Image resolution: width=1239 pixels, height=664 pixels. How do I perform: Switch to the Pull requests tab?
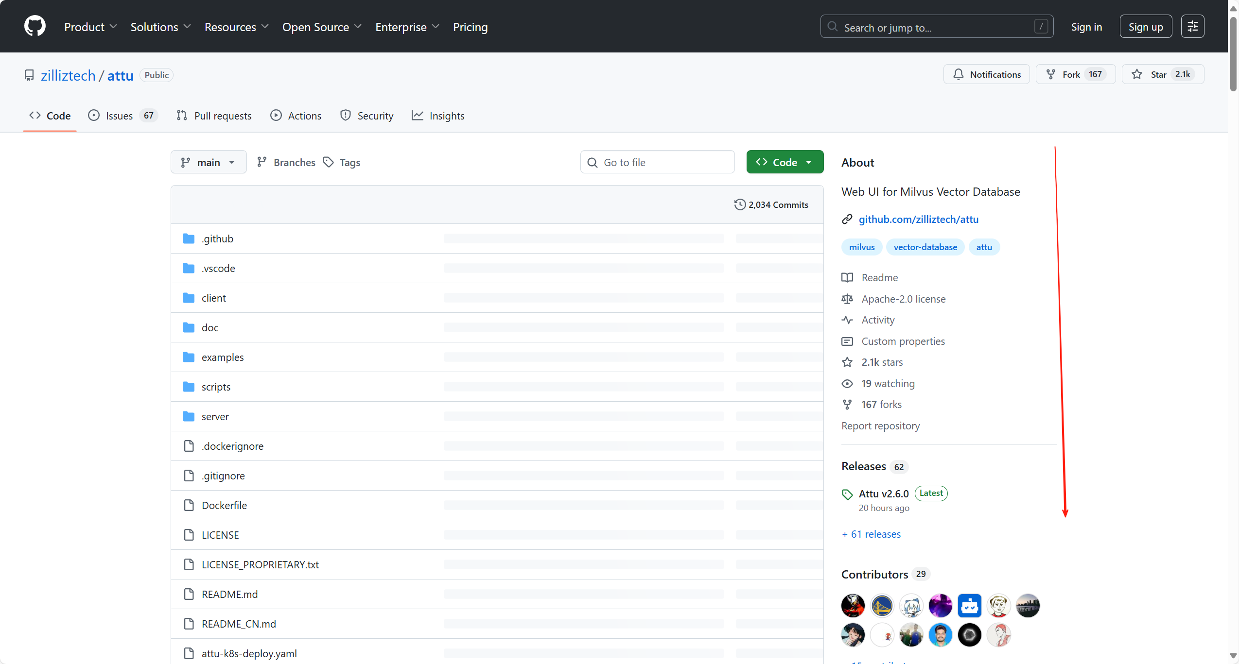coord(214,116)
